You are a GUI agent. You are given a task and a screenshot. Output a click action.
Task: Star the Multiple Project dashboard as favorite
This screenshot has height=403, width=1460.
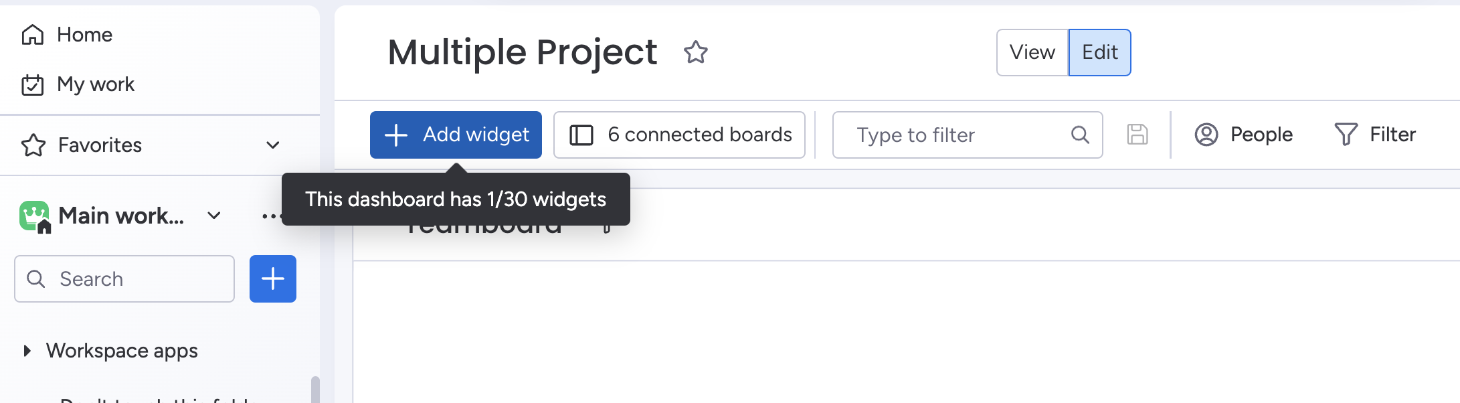click(696, 52)
